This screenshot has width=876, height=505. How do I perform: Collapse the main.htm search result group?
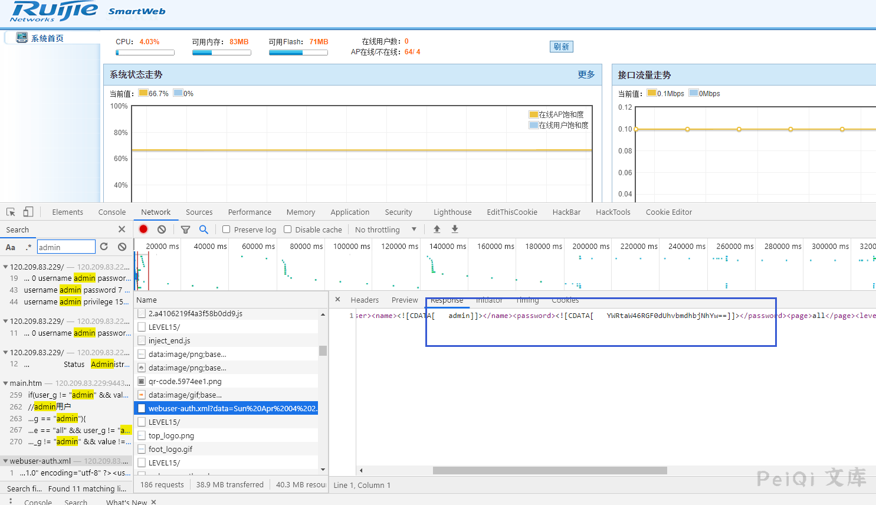coord(5,383)
